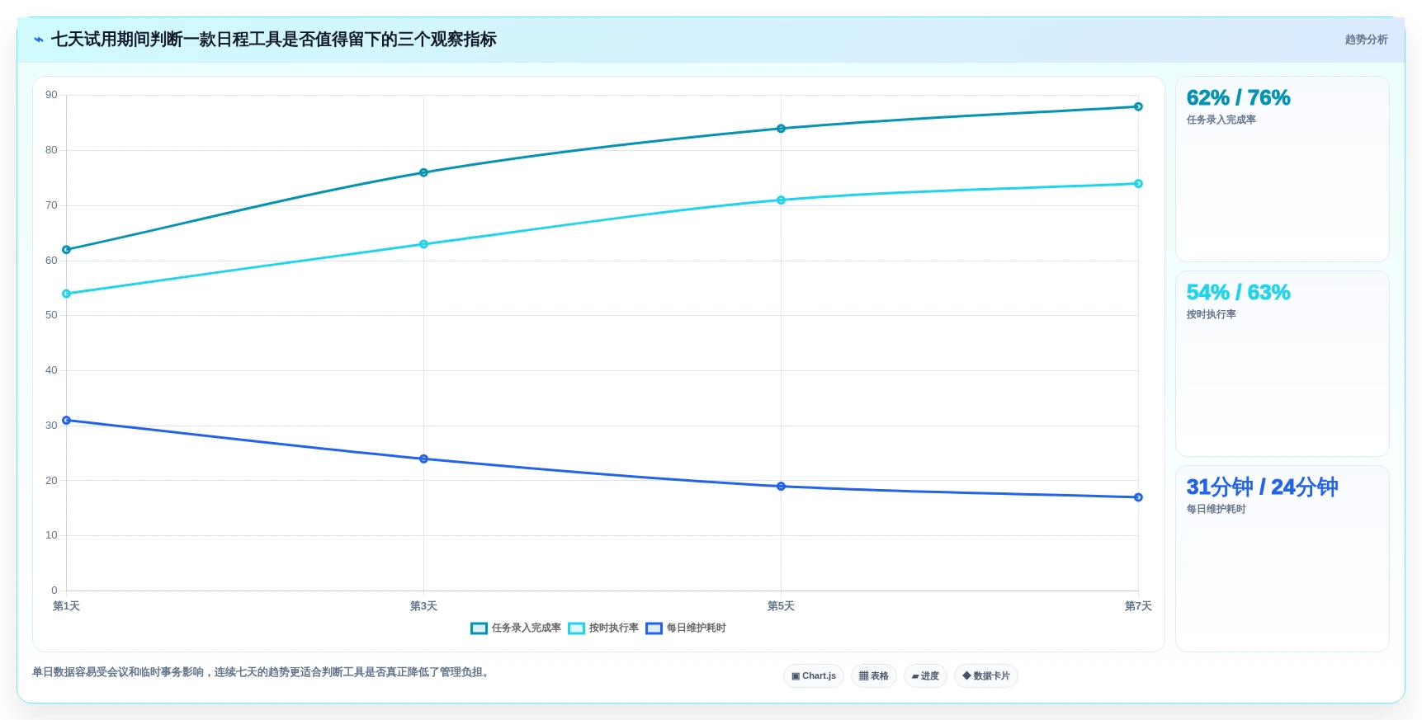Click the Chart.js tag chip
The image size is (1422, 720).
(814, 676)
